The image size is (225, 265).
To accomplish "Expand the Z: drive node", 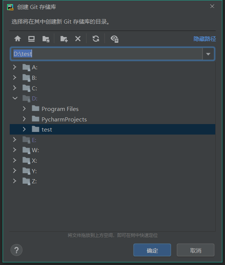I will pos(15,181).
